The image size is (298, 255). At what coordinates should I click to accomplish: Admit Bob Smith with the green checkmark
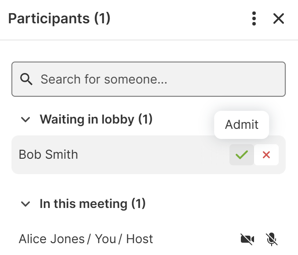coord(242,155)
